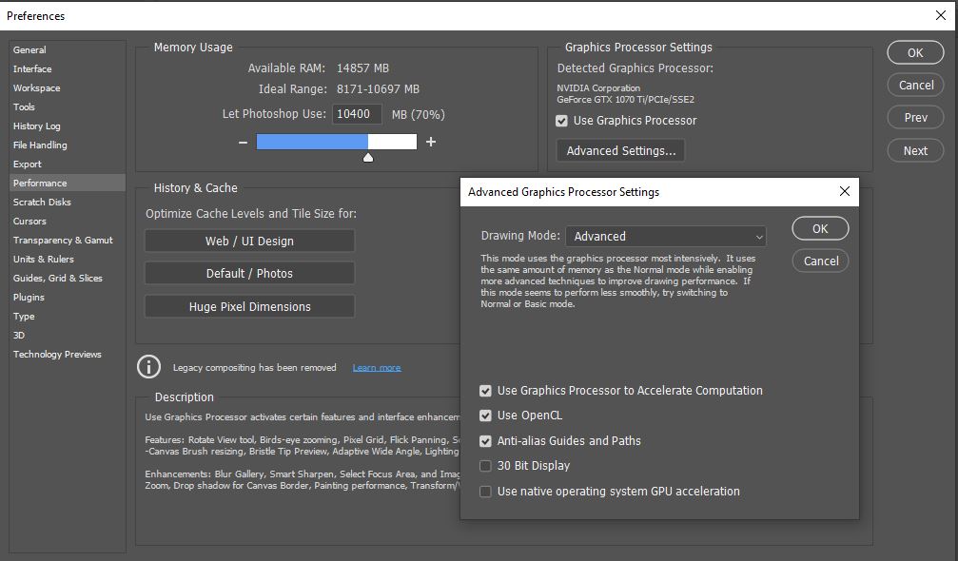Click the plus icon to increase memory

[x=430, y=141]
